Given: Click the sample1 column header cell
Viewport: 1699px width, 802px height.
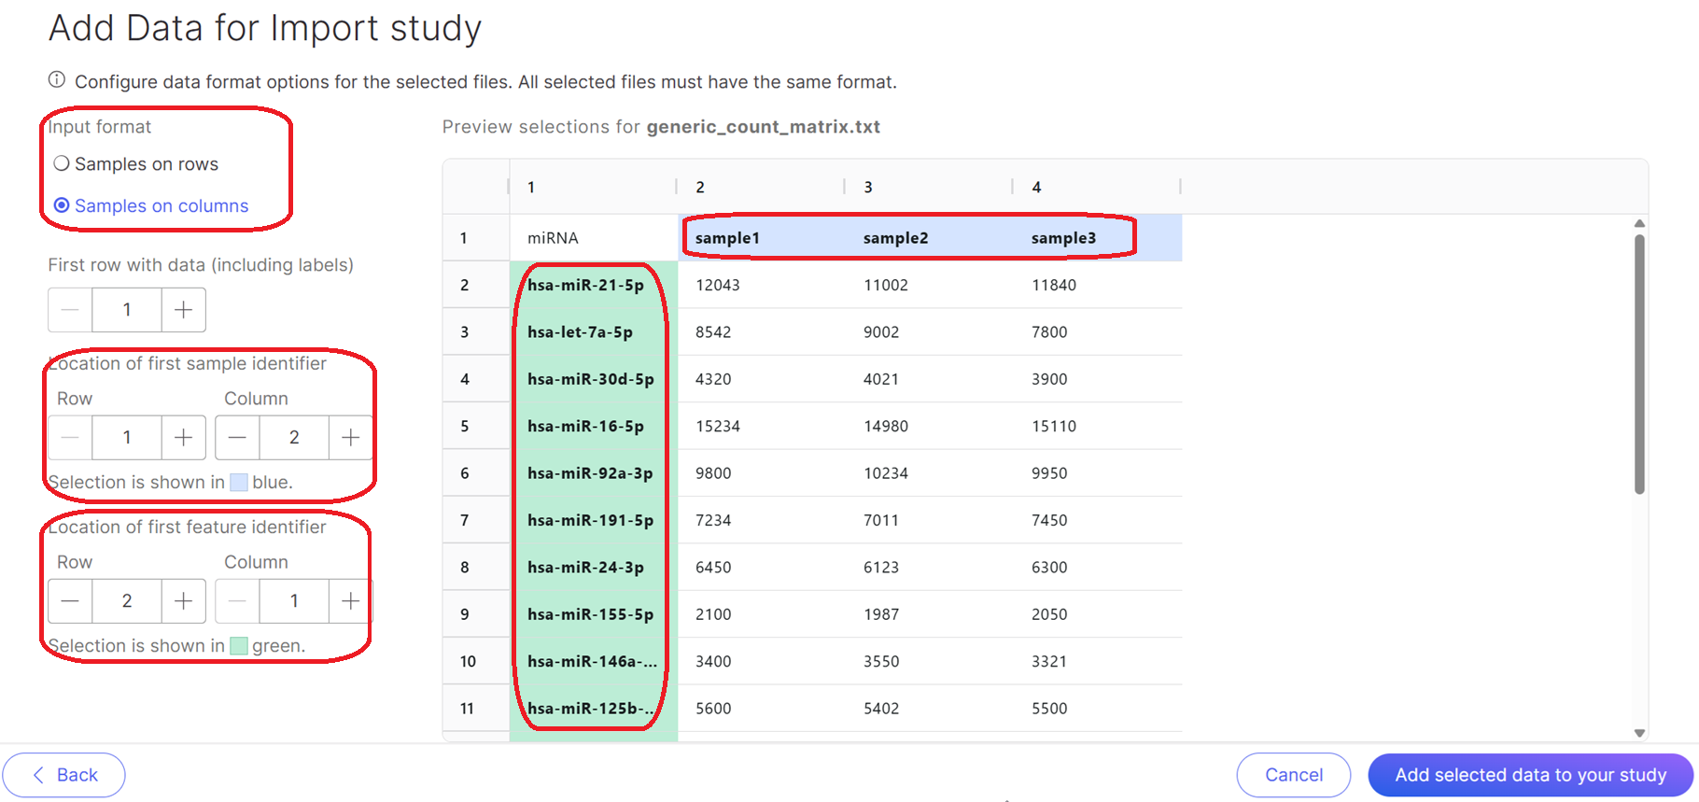Looking at the screenshot, I should click(727, 238).
